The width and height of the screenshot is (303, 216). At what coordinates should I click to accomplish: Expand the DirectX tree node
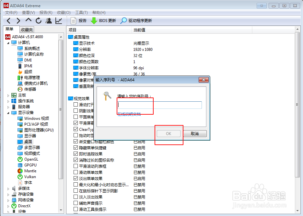point(8,206)
